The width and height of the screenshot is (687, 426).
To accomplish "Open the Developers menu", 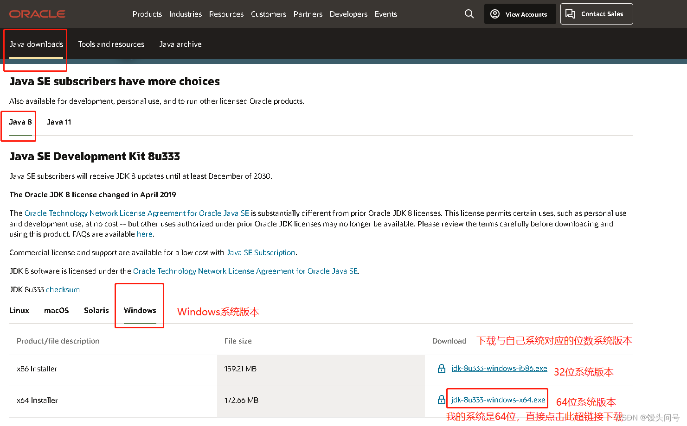I will [x=348, y=14].
